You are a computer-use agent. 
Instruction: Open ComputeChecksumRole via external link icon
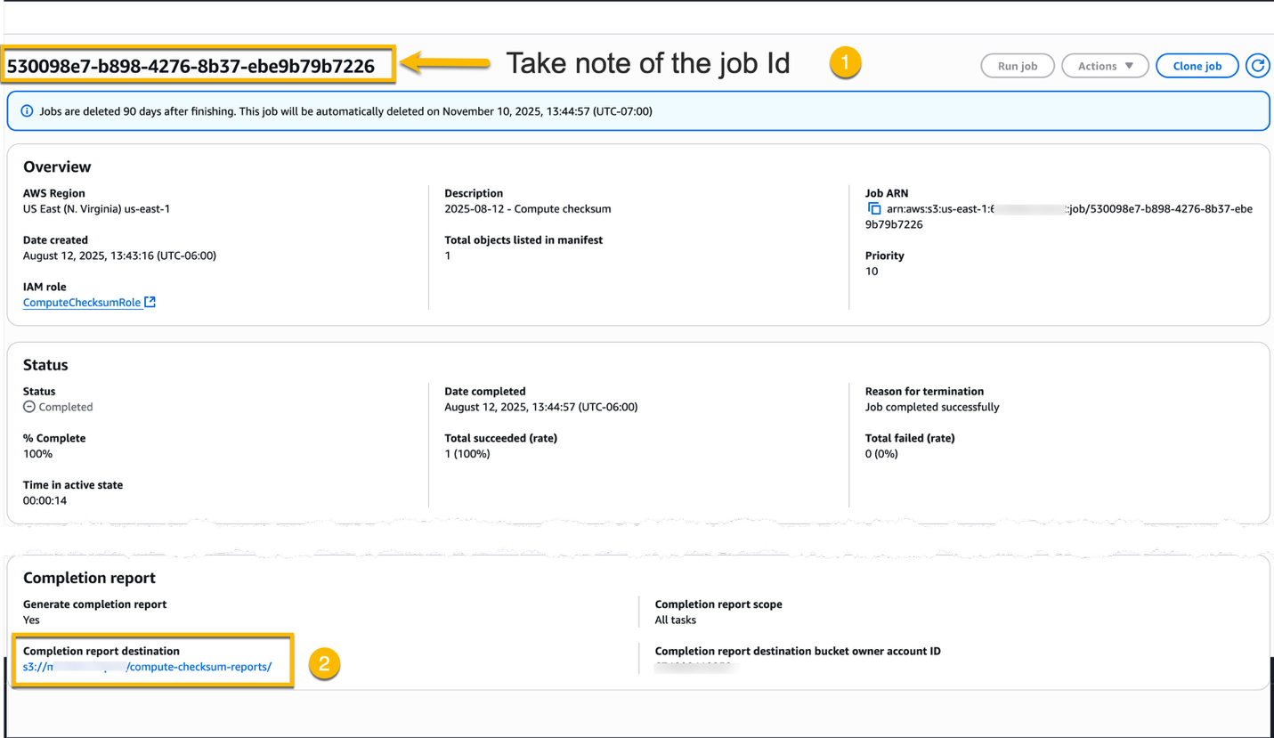[x=150, y=302]
